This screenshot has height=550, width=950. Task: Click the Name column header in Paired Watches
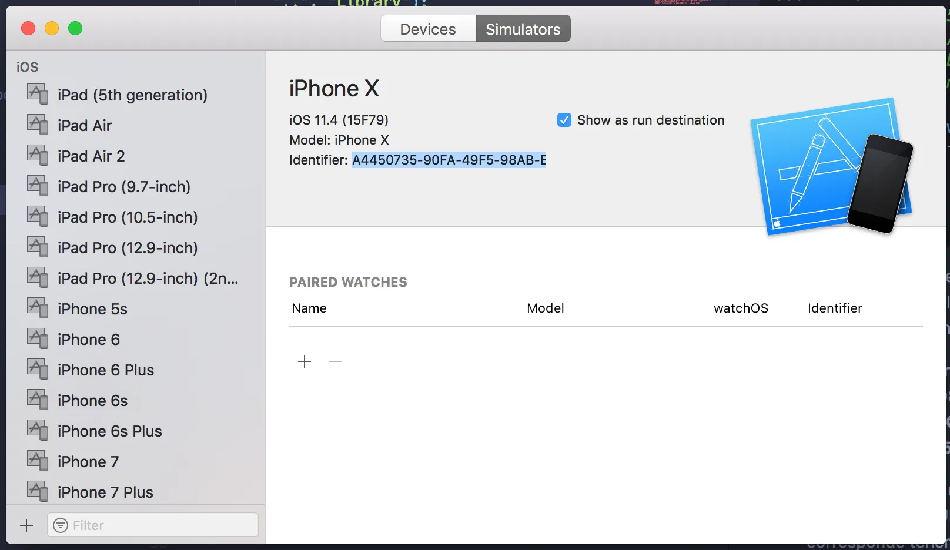point(309,308)
